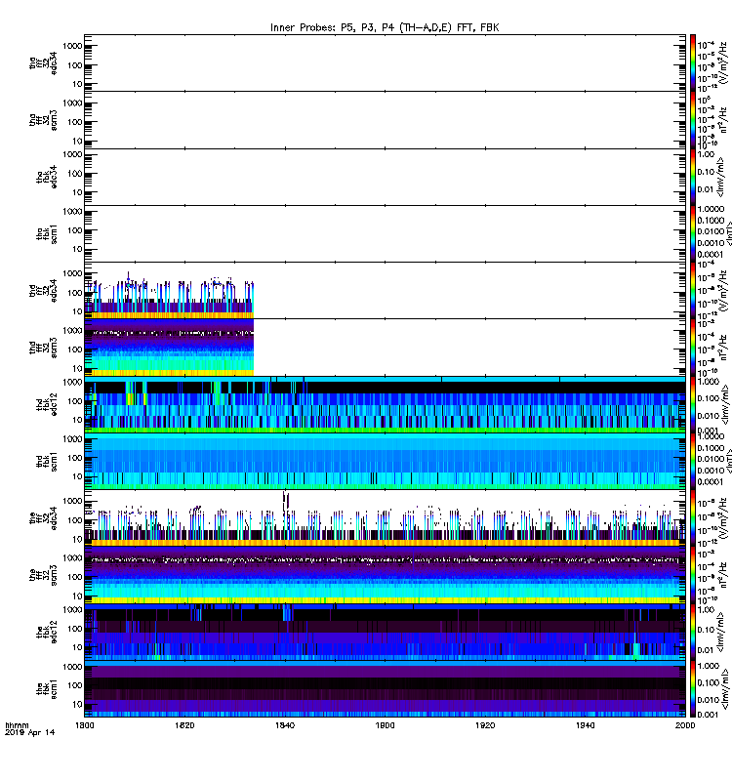Click the "thd fff 32 edc34" panel label

[43, 290]
